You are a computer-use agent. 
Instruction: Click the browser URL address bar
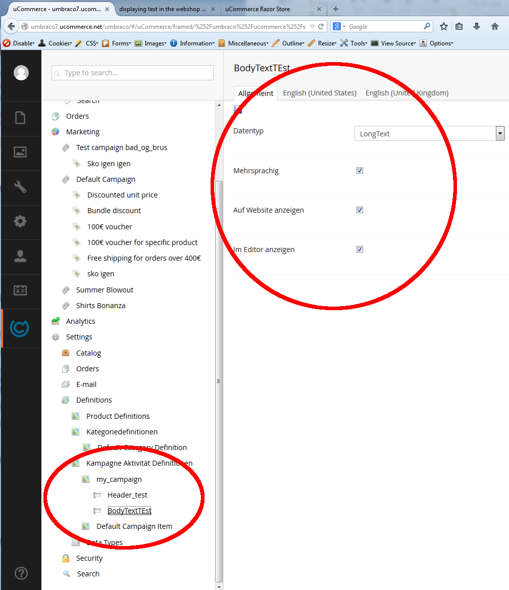pos(168,26)
